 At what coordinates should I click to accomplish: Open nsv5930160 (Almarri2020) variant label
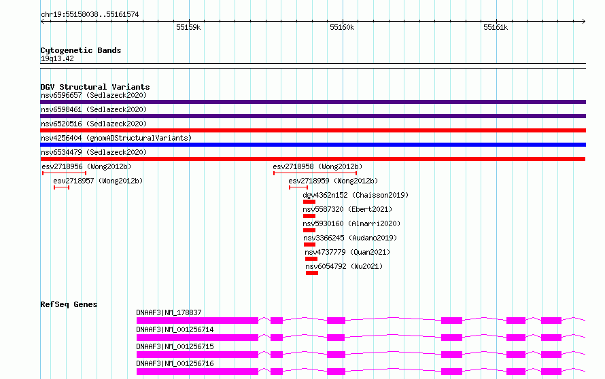pos(351,223)
